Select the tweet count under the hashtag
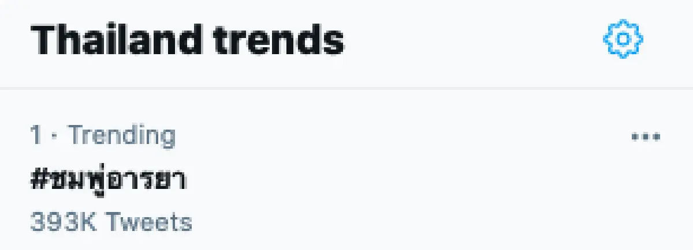The height and width of the screenshot is (250, 693). (x=110, y=222)
